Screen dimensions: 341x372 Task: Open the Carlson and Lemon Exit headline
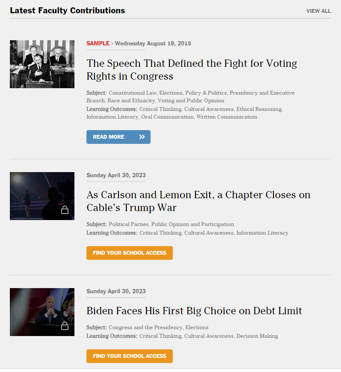[198, 201]
